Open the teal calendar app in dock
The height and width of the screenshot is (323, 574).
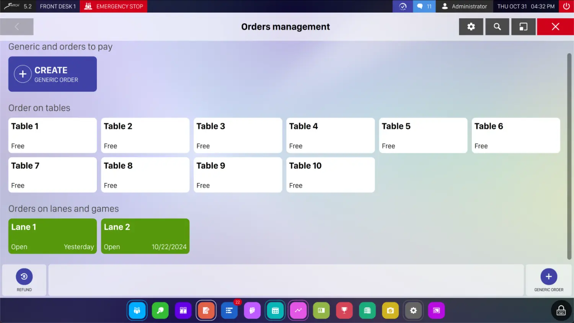pyautogui.click(x=275, y=310)
